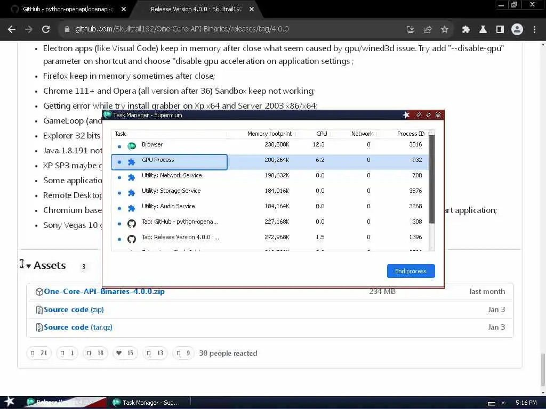Select the Release Version 4.0.0 tab
The image size is (546, 409).
pos(196,10)
